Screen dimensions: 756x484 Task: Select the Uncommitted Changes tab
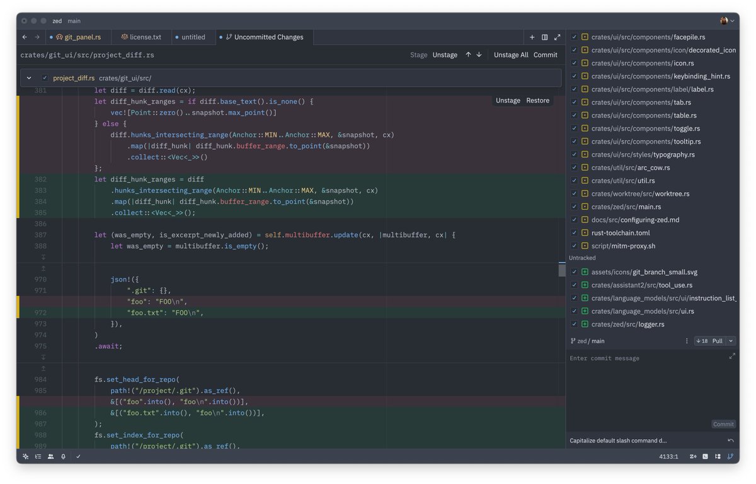pos(265,37)
